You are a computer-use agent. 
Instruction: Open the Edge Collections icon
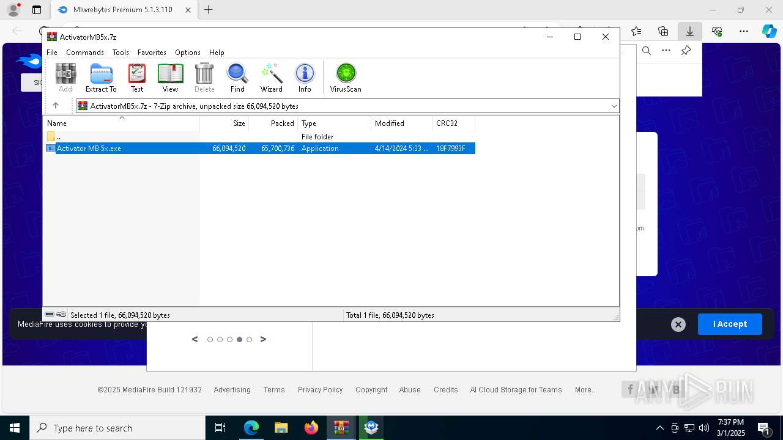[x=663, y=31]
